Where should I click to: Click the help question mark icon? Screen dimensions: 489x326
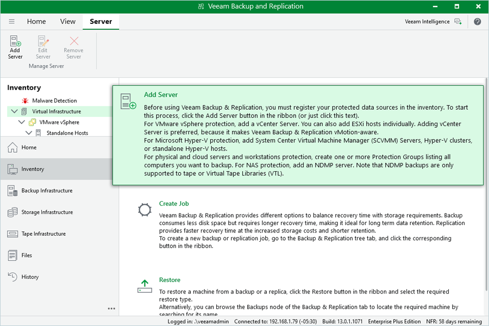[x=477, y=22]
